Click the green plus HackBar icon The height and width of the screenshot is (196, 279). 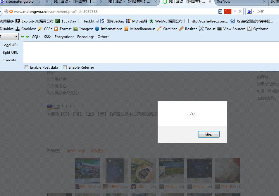[27, 37]
